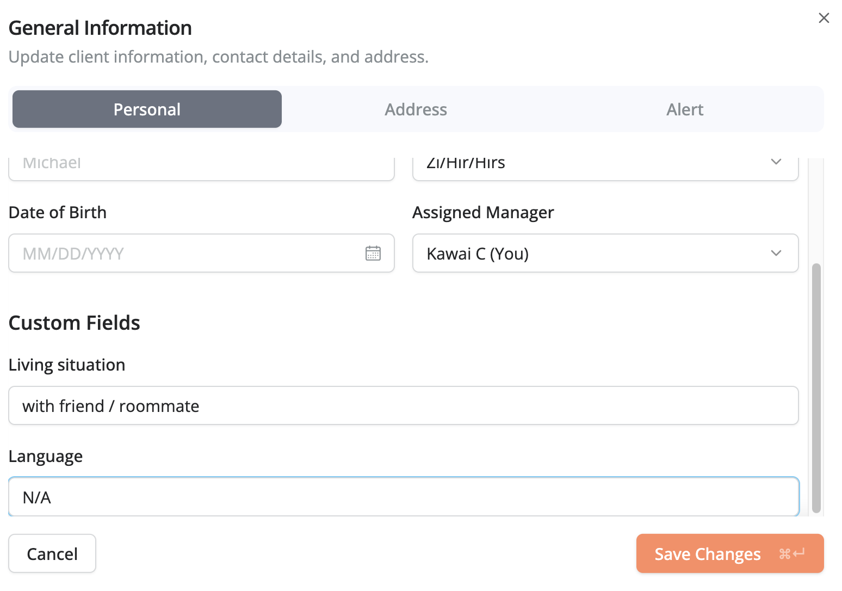Click the keyboard shortcut icon on Save Changes

point(791,553)
